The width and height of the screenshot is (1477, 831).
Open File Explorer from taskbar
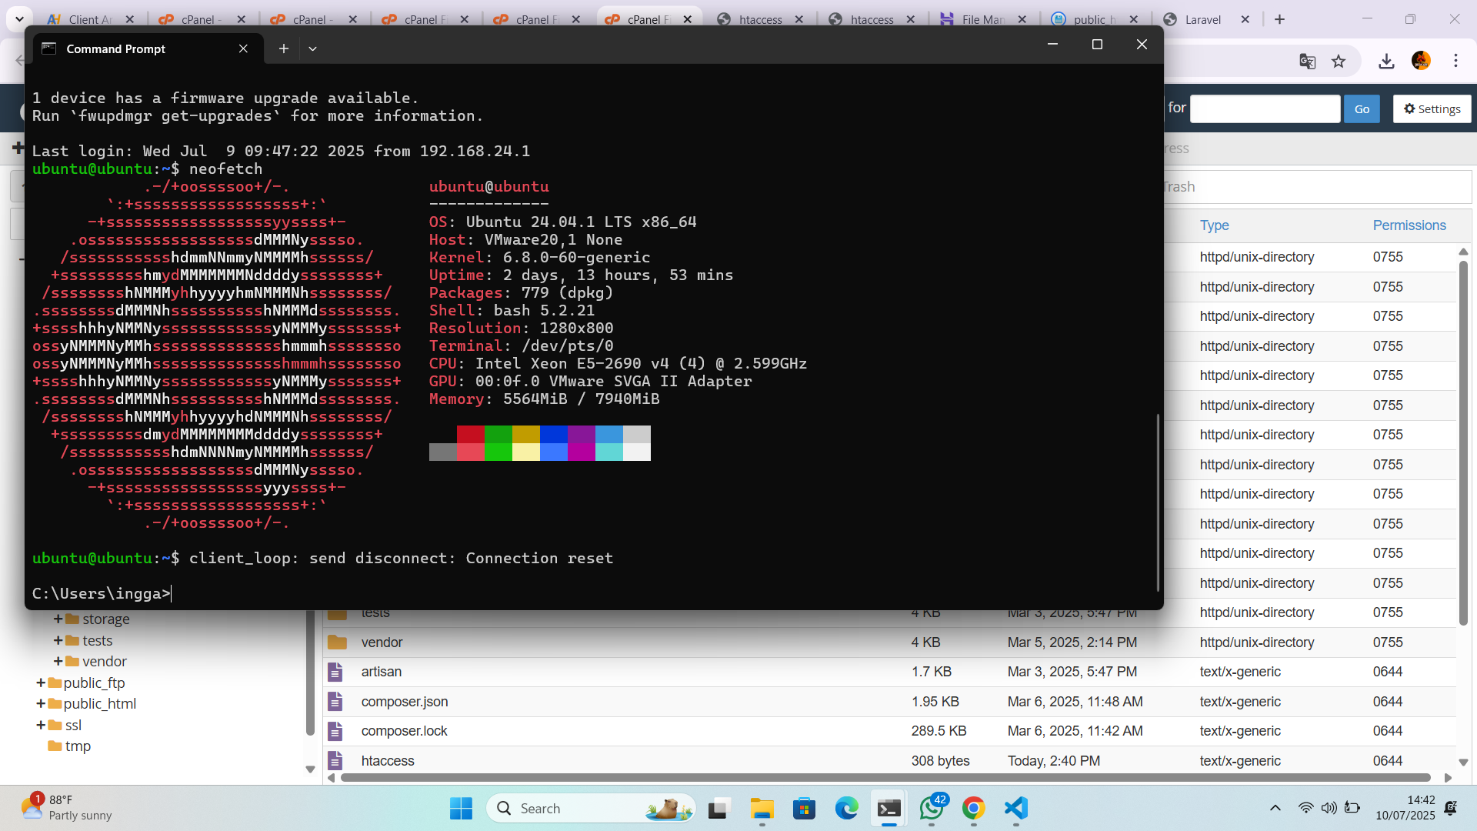coord(762,808)
